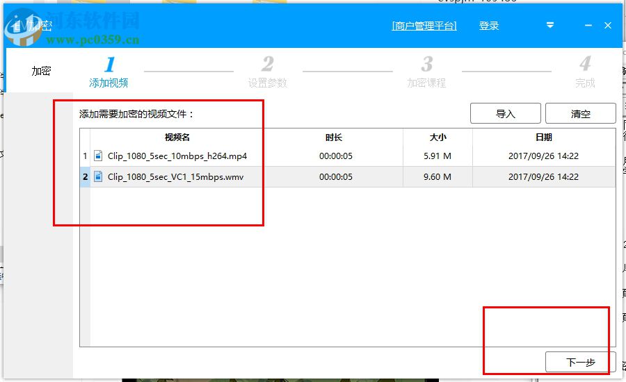Viewport: 626px width, 382px height.
Task: Open the 商户管理平台 link
Action: pos(424,26)
